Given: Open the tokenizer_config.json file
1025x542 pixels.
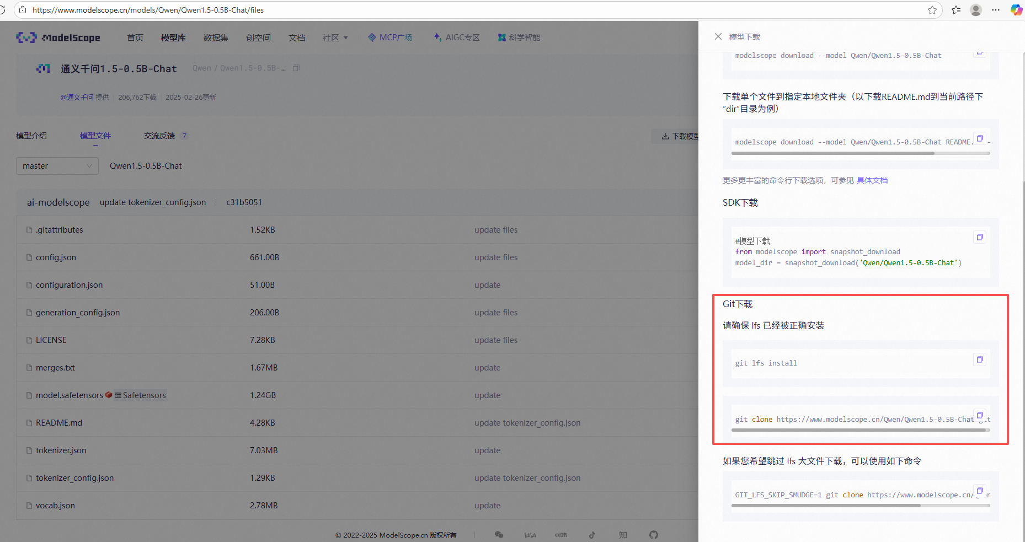Looking at the screenshot, I should pyautogui.click(x=75, y=478).
